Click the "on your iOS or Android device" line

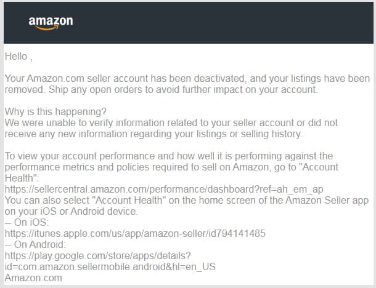click(72, 212)
